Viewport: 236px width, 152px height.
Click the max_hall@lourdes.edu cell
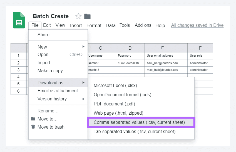point(166,70)
